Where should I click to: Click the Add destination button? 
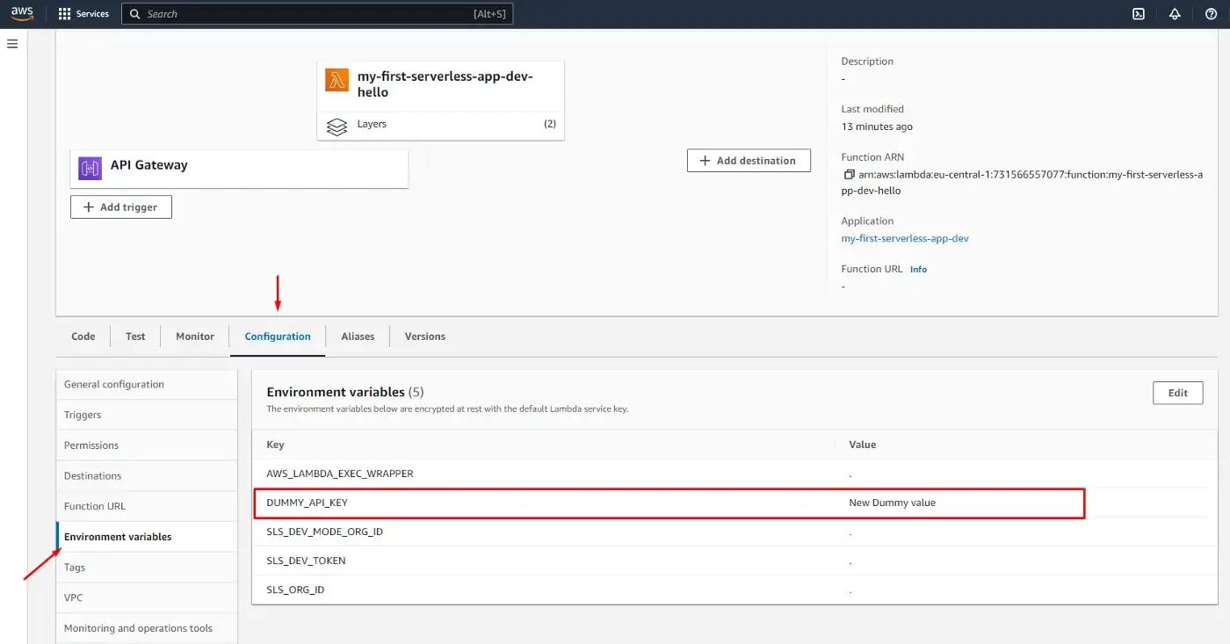point(749,161)
